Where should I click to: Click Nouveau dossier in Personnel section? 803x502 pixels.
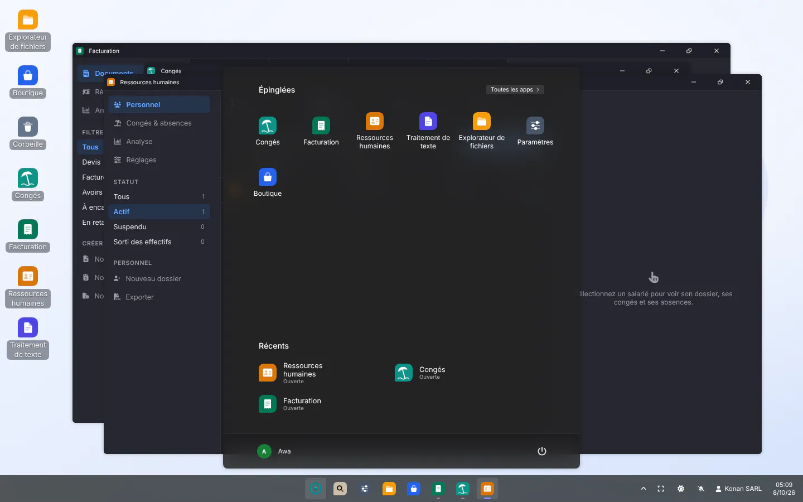point(159,279)
